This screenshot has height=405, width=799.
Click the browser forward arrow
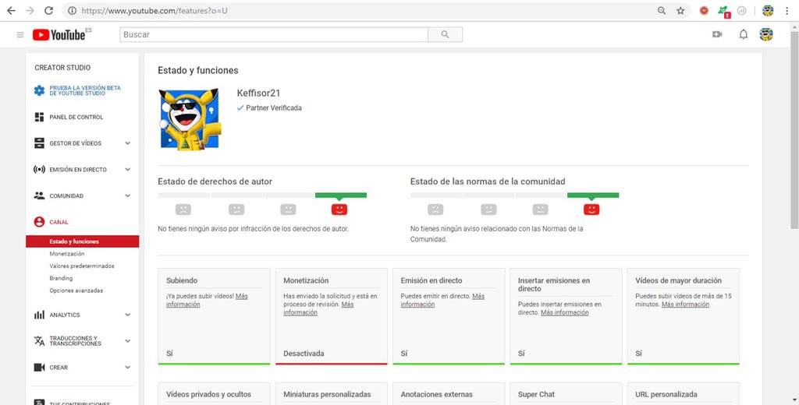30,11
